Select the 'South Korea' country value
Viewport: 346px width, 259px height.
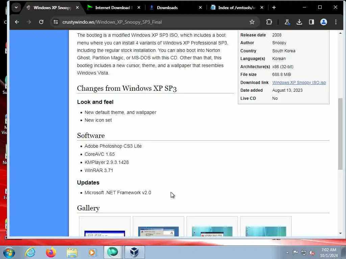pos(283,51)
